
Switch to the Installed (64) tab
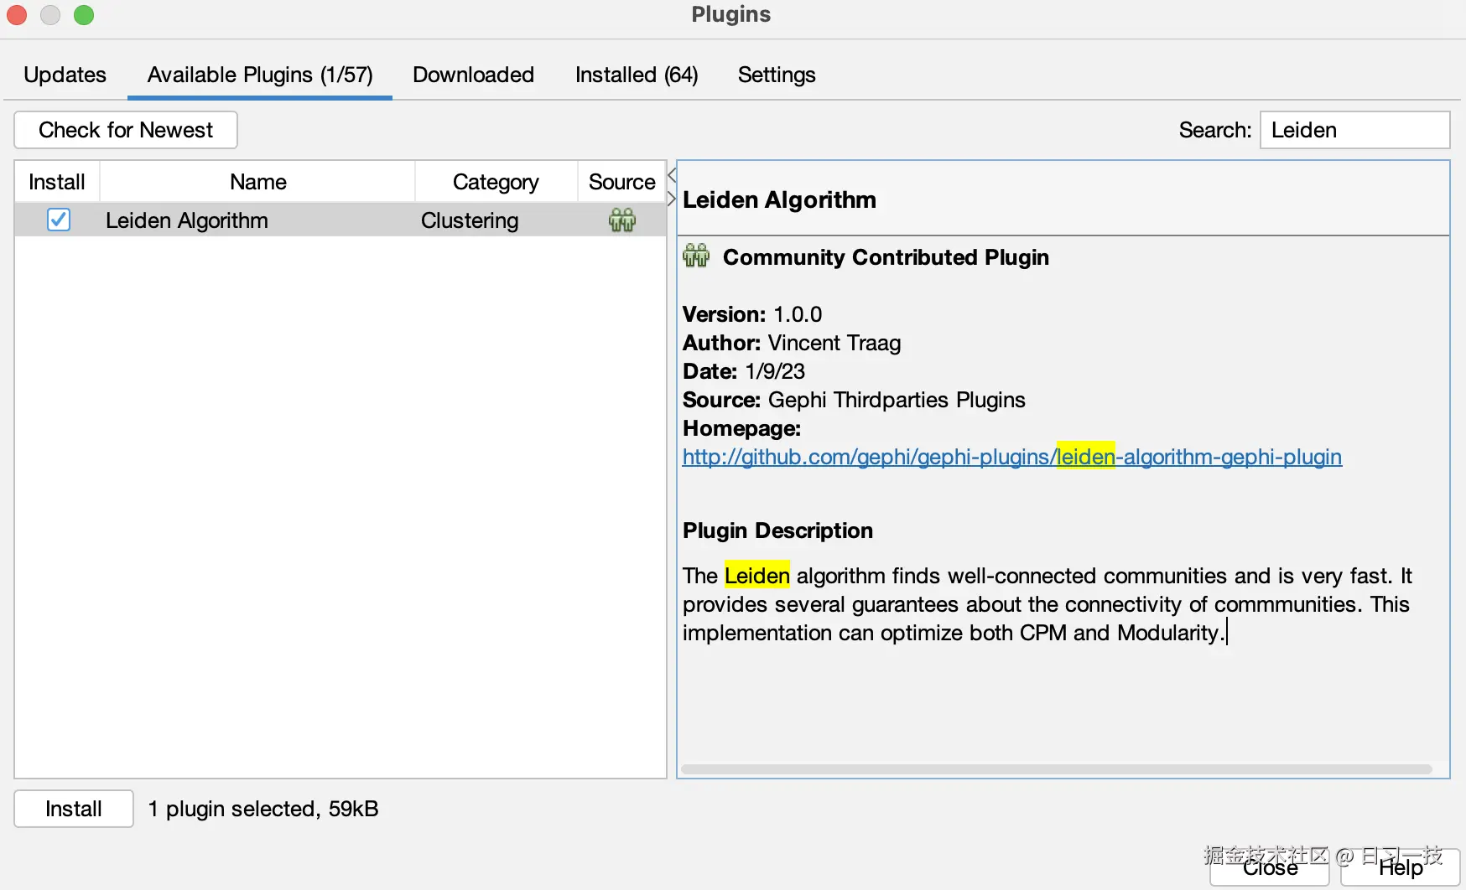(636, 75)
